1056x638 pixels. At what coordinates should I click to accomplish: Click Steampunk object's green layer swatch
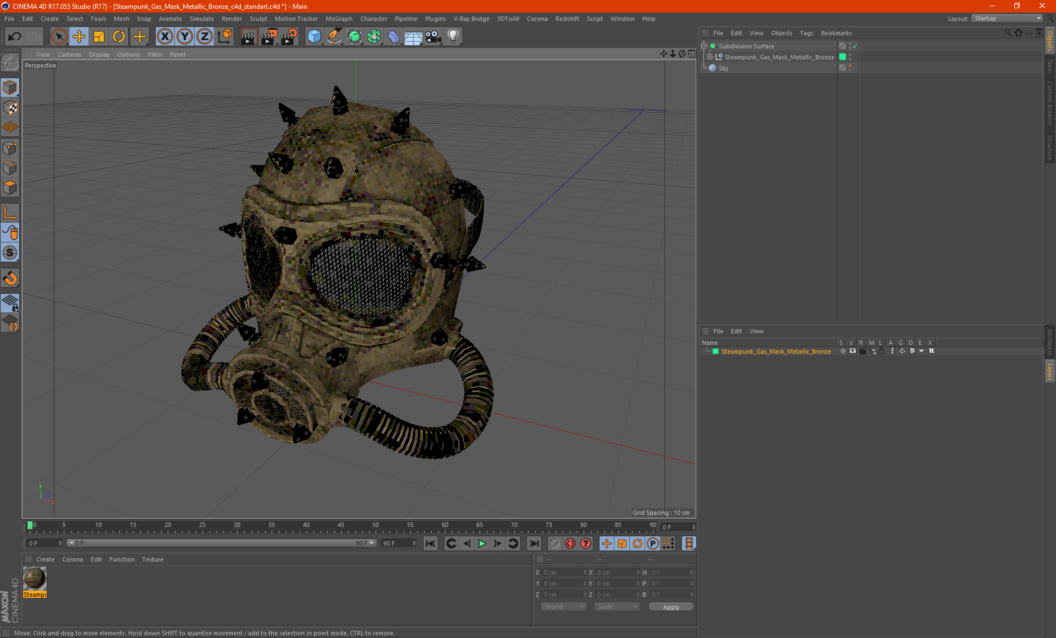pos(842,57)
